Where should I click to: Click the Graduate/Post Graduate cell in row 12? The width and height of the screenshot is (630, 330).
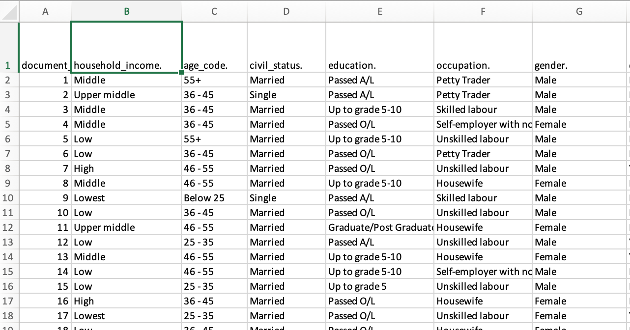click(x=379, y=227)
